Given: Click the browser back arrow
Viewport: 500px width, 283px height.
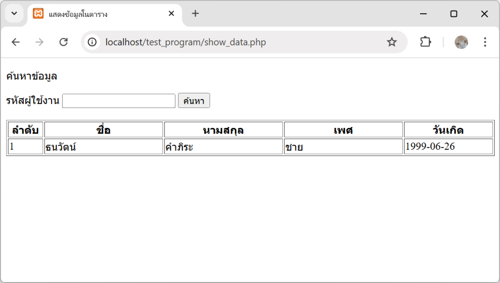Looking at the screenshot, I should 15,42.
